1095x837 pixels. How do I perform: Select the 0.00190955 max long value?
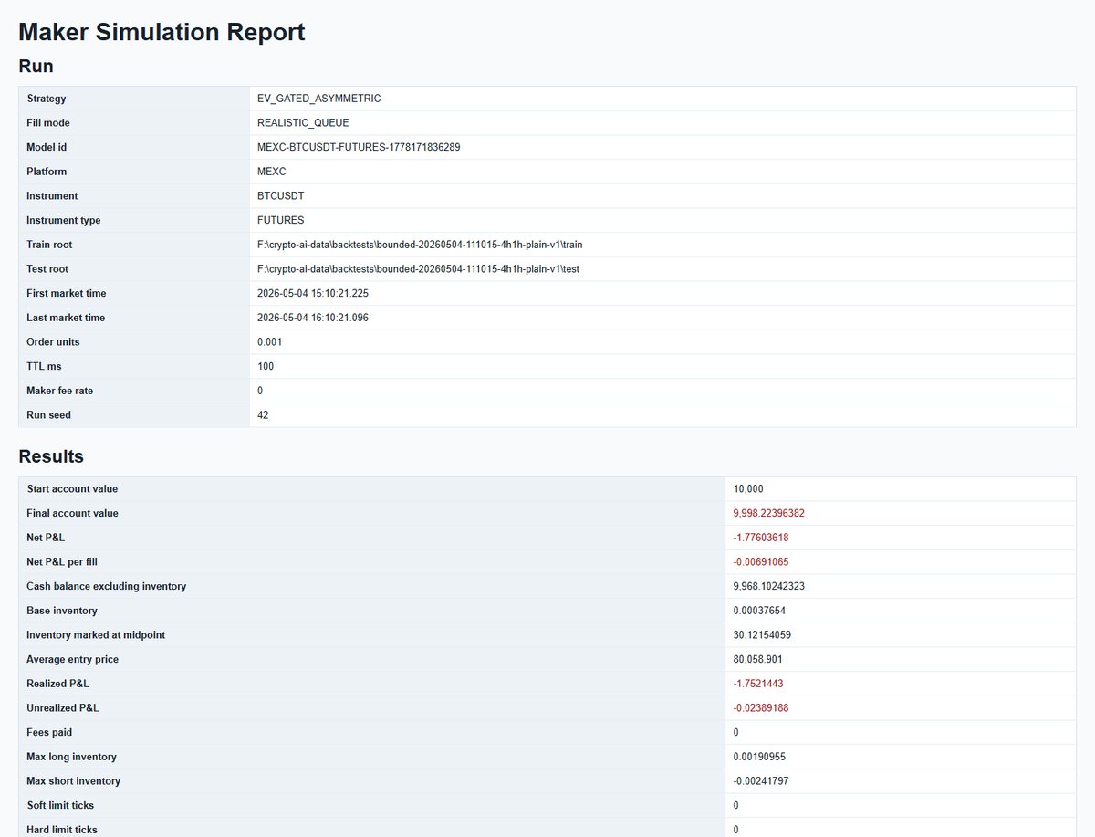[x=760, y=757]
